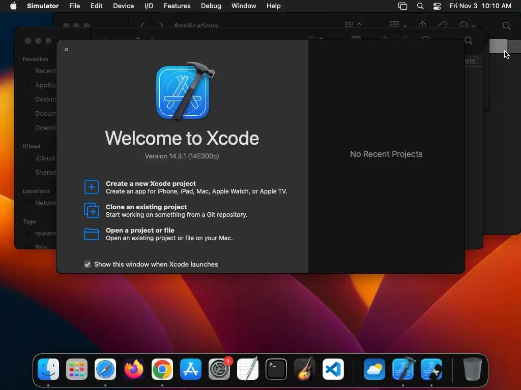
Task: Open Launchpad from the Dock
Action: [x=77, y=369]
